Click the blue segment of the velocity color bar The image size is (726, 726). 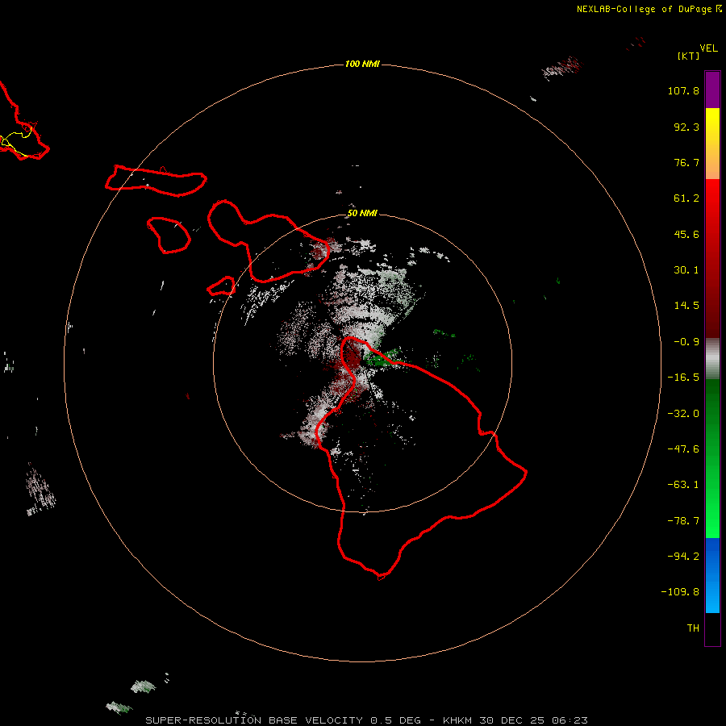[712, 575]
